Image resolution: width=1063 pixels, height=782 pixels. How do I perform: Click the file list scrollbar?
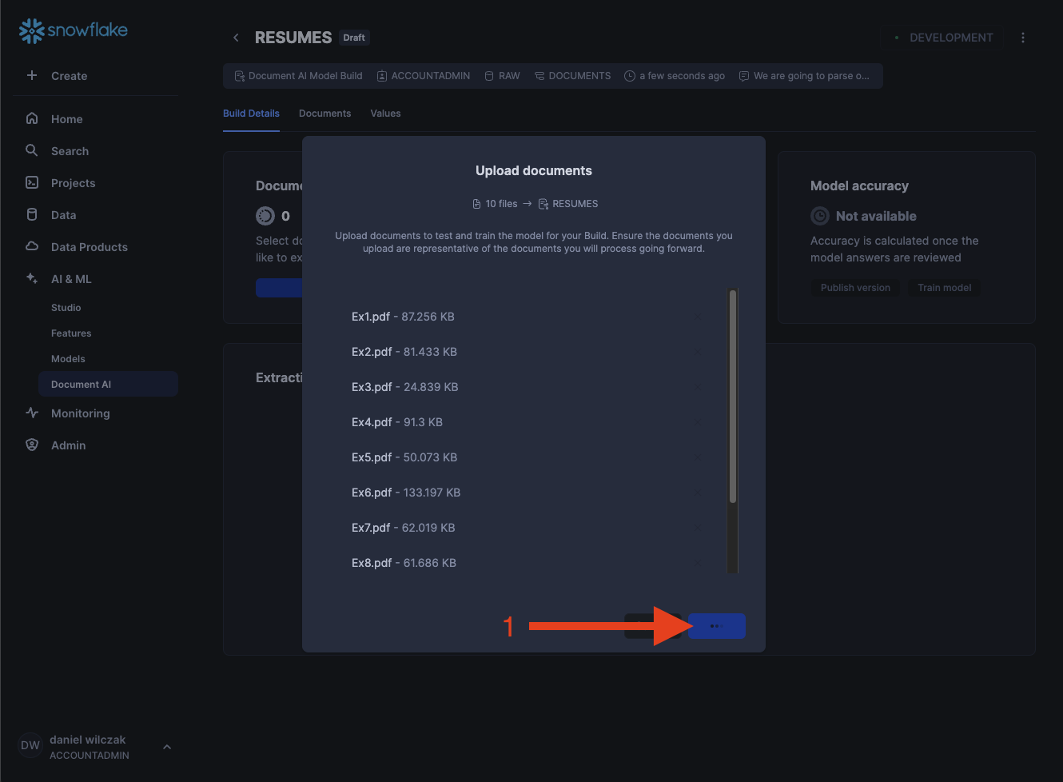tap(732, 397)
